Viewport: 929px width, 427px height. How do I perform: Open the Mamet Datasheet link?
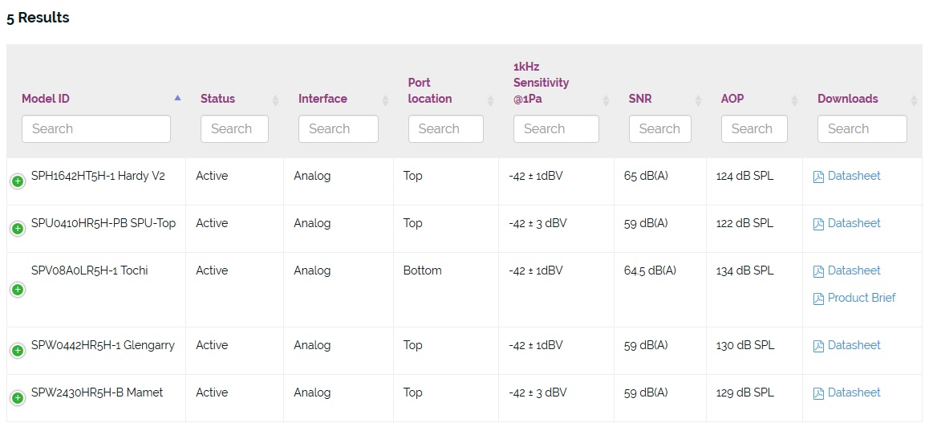(x=854, y=392)
